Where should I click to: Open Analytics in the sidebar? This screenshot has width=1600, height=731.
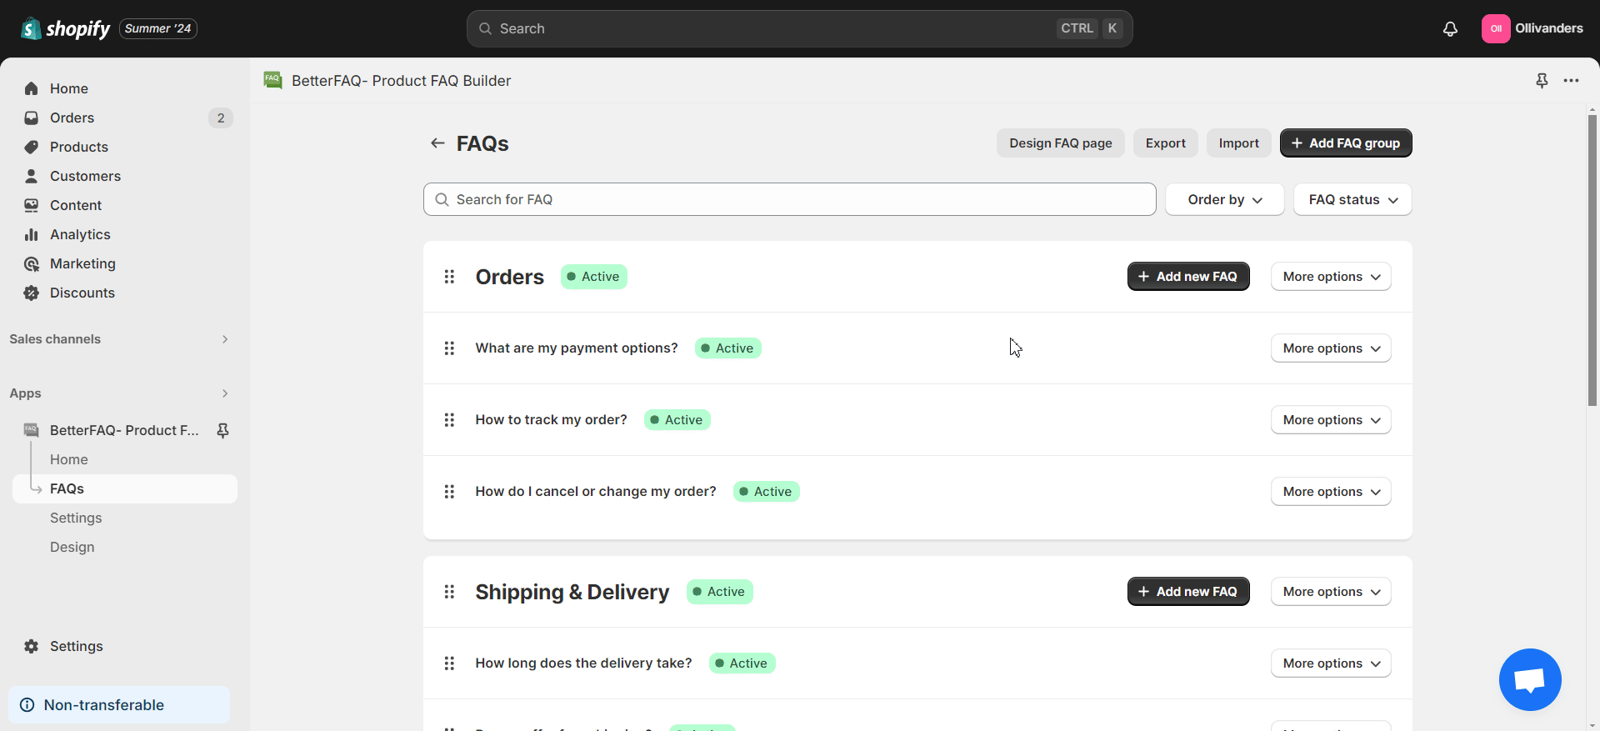pos(80,234)
